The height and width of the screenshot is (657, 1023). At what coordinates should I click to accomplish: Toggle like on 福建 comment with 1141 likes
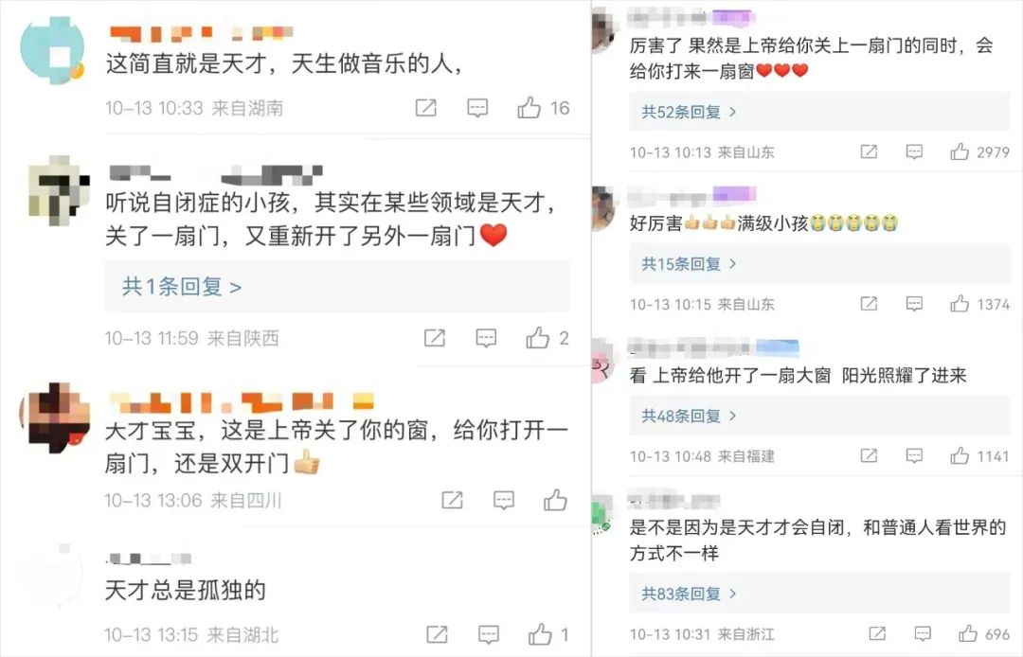point(959,455)
